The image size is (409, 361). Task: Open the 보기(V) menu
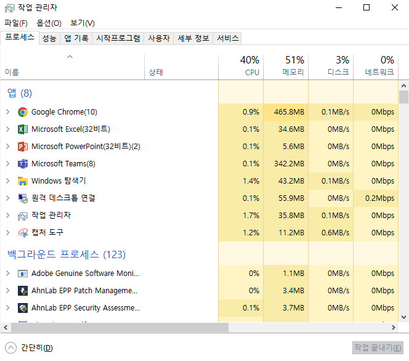82,23
